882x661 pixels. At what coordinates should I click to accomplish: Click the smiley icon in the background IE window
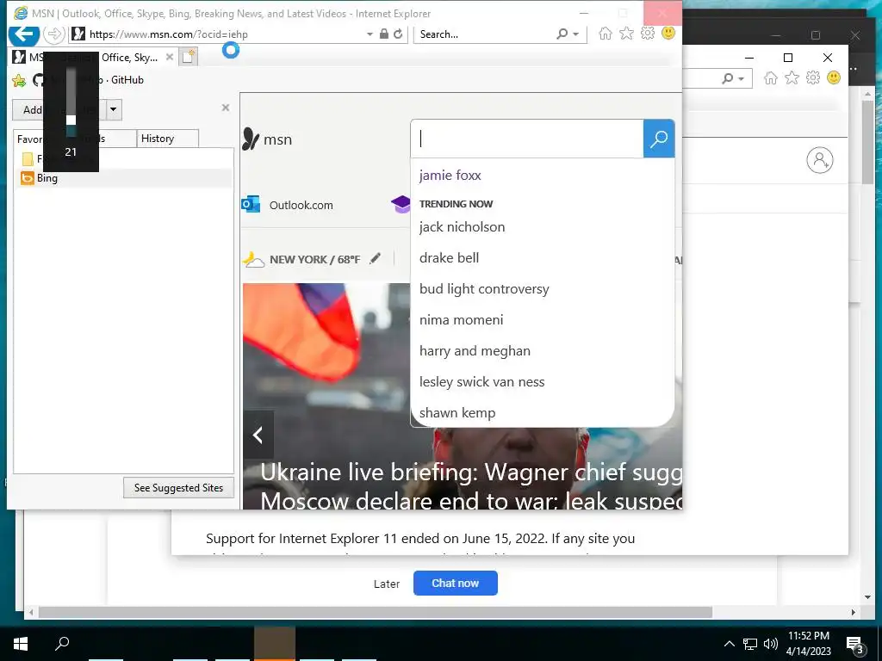(x=834, y=77)
